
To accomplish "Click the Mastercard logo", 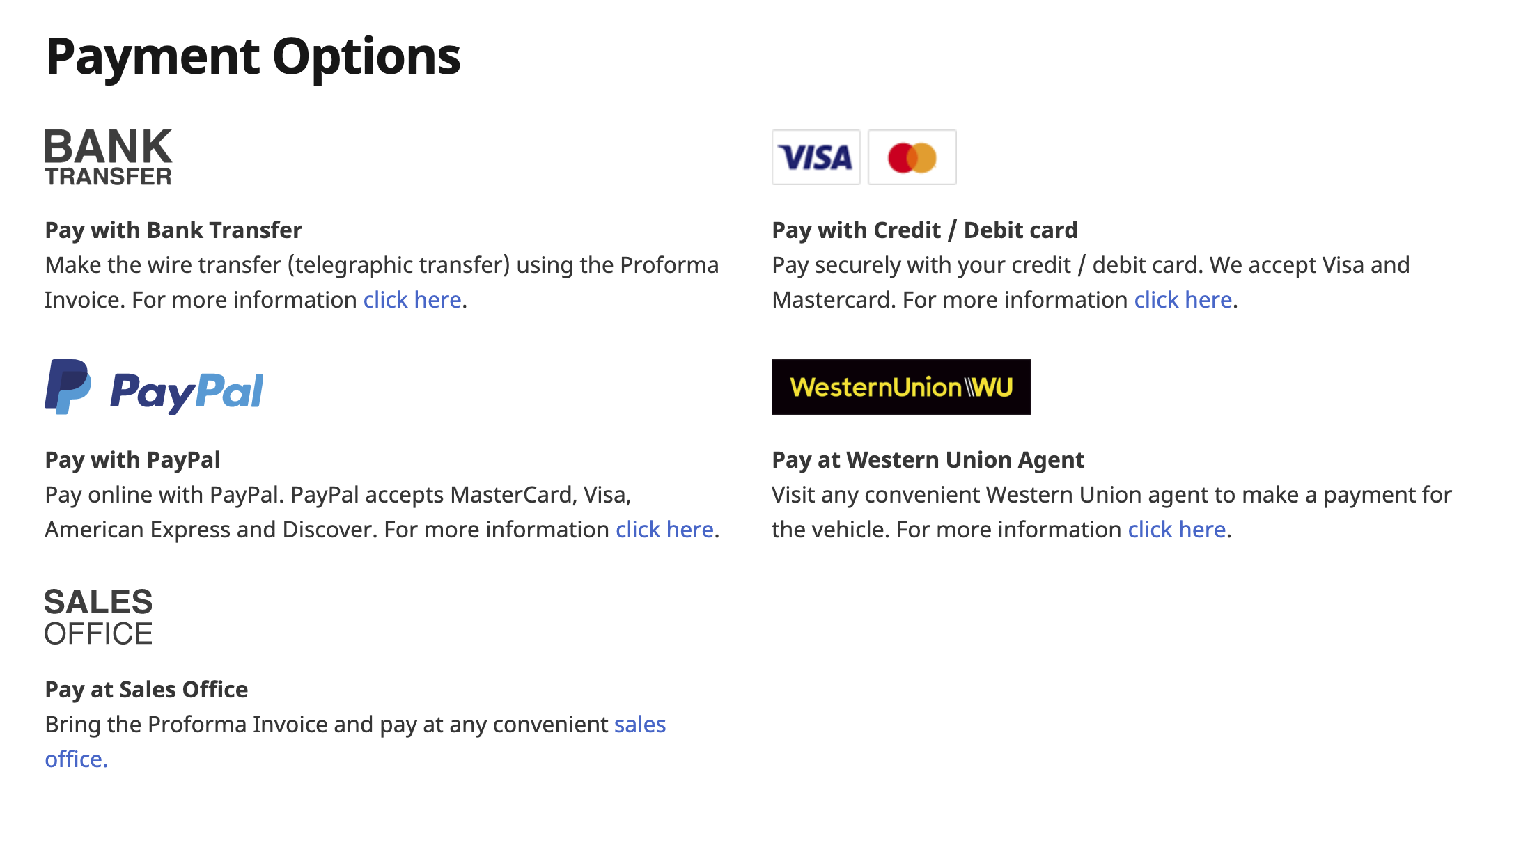I will [x=912, y=157].
